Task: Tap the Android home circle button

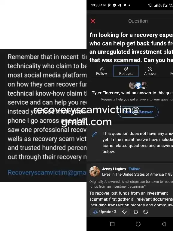Action: point(138,224)
